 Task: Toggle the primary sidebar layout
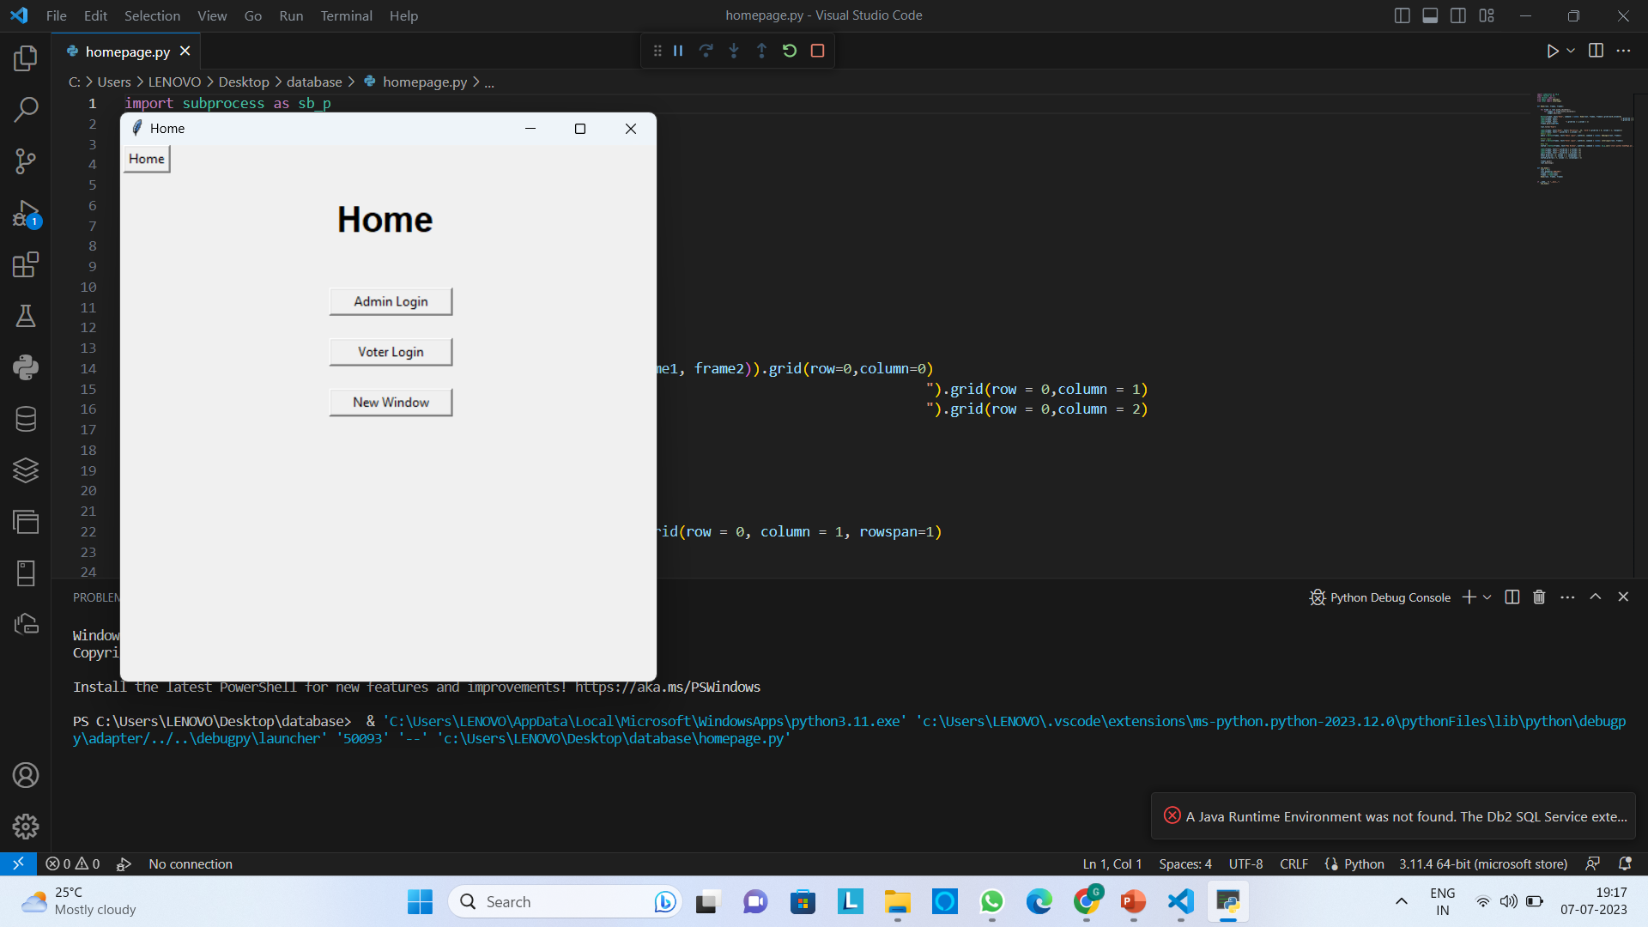[x=1402, y=15]
